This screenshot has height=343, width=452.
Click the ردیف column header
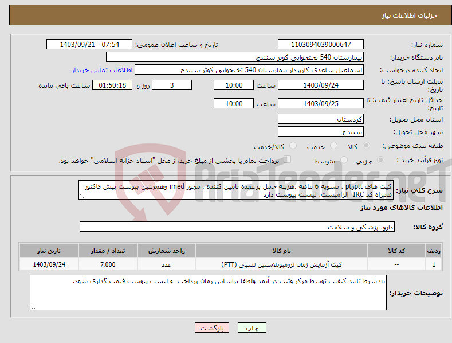point(434,251)
